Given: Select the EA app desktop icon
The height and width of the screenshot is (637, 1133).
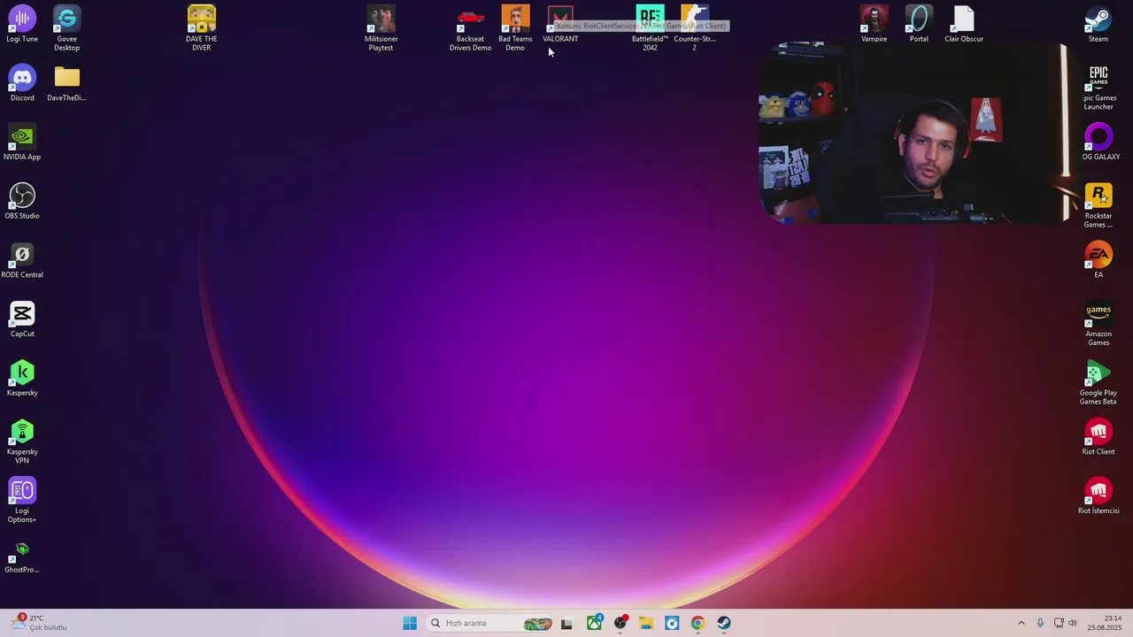Looking at the screenshot, I should pos(1098,261).
